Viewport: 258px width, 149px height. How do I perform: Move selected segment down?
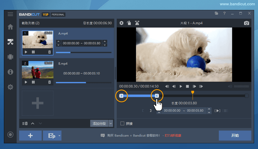point(40,123)
